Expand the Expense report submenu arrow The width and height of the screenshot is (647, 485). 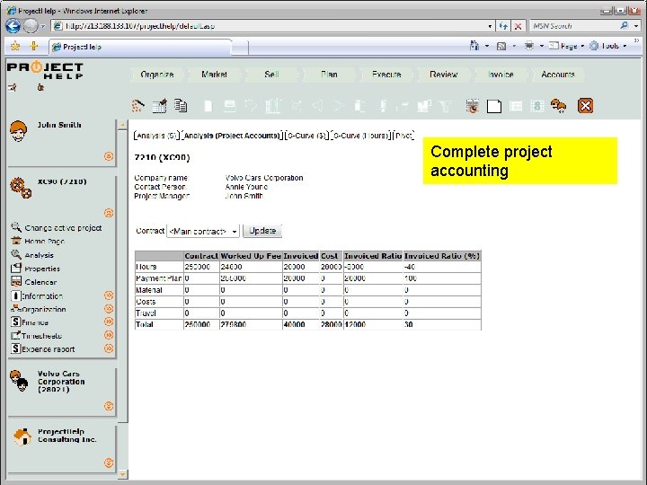(109, 348)
